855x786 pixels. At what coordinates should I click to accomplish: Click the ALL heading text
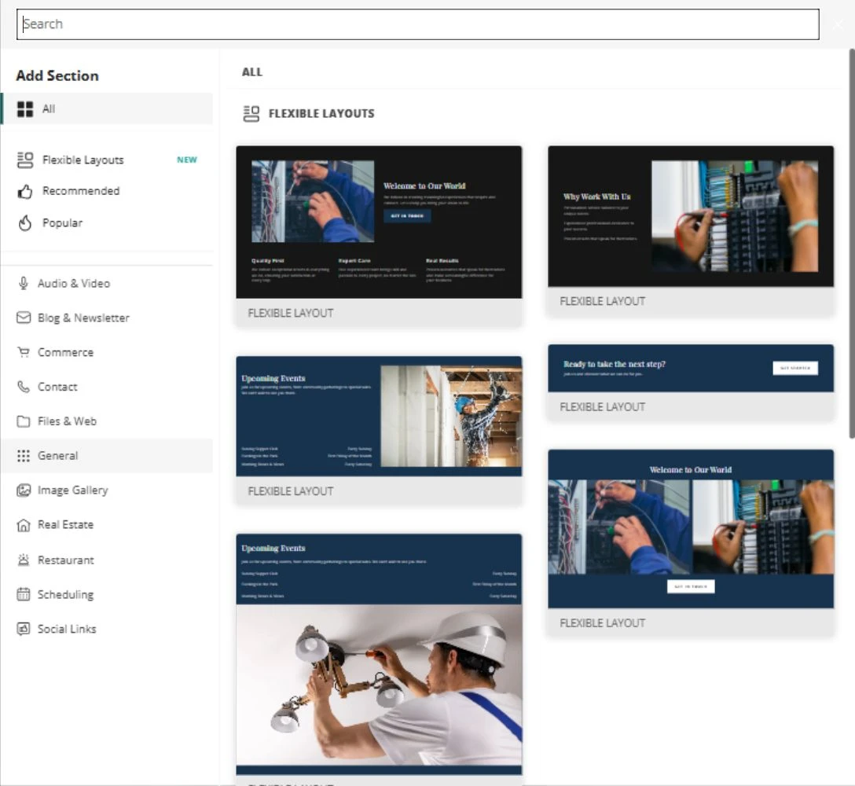coord(252,72)
